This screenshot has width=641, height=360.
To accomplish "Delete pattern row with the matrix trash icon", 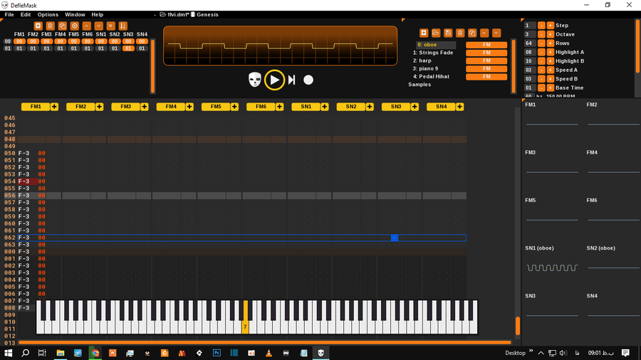I will 51,26.
